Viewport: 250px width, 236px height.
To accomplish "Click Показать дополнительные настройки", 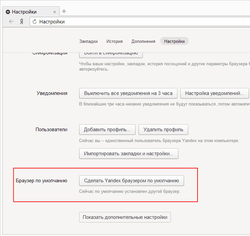I will 125,217.
